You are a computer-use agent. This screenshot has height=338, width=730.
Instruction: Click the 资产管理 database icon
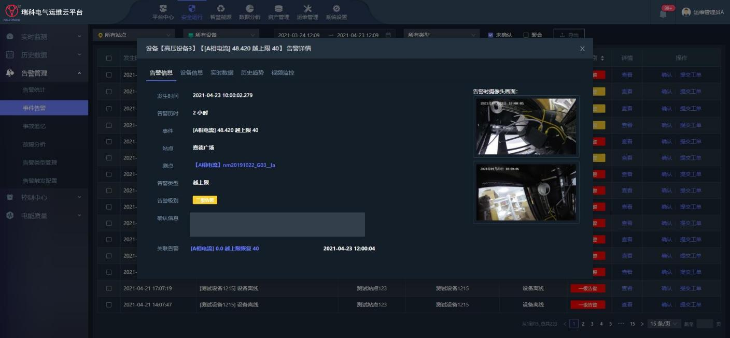pyautogui.click(x=278, y=9)
